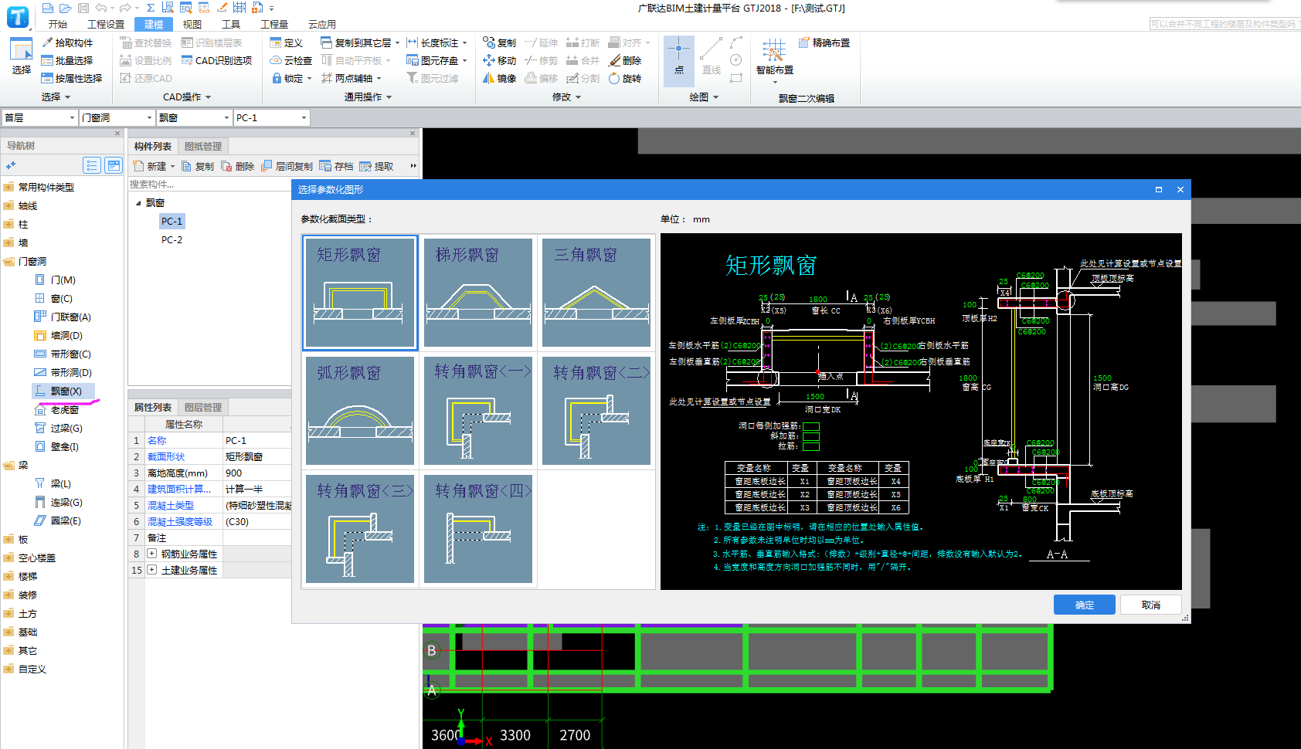The image size is (1301, 749).
Task: Open the 定义 definition tool
Action: tap(286, 42)
